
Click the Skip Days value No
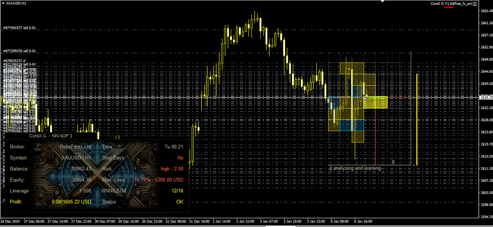coord(180,158)
